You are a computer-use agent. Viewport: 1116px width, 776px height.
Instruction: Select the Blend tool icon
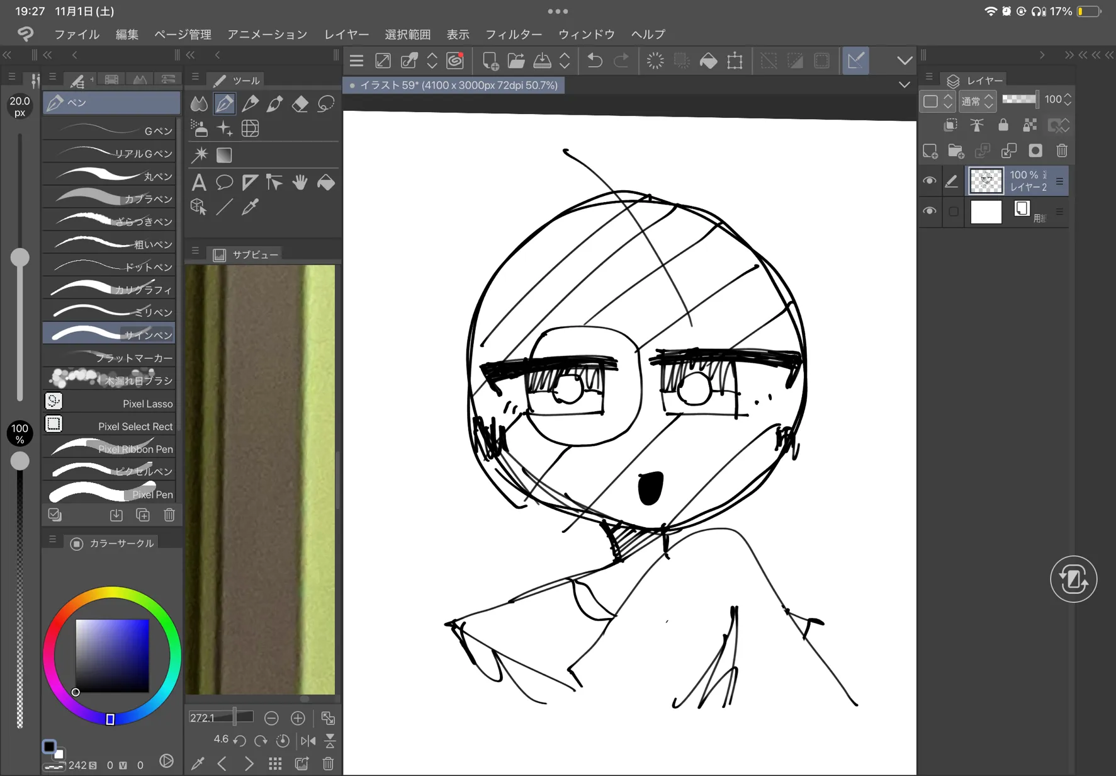199,103
